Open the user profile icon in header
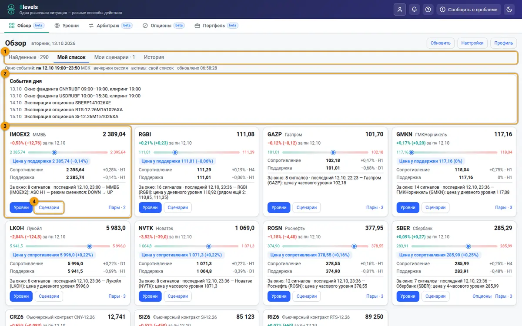 [399, 10]
